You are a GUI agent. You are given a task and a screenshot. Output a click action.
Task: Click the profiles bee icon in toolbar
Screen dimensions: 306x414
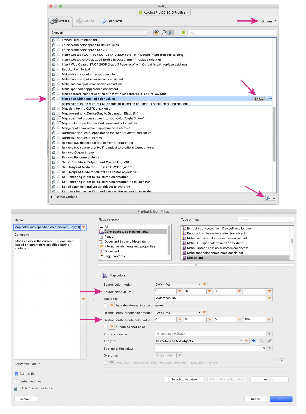[156, 33]
